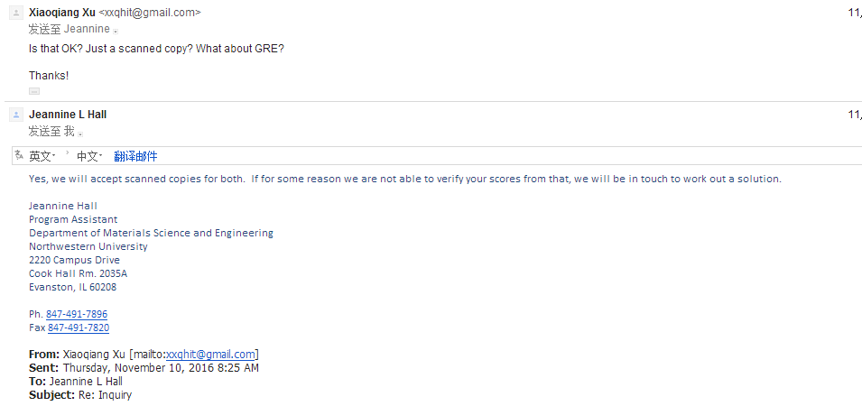Click the "Subject: Re: Inquiry" line
Image resolution: width=862 pixels, height=406 pixels.
coord(80,395)
